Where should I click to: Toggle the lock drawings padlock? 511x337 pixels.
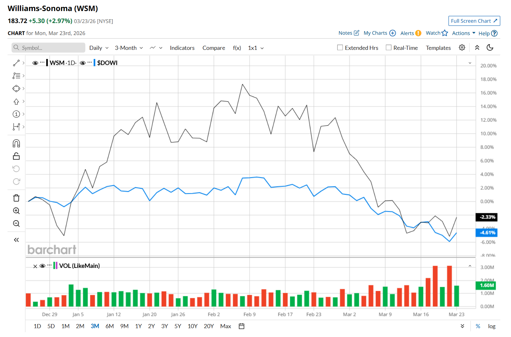tap(16, 156)
